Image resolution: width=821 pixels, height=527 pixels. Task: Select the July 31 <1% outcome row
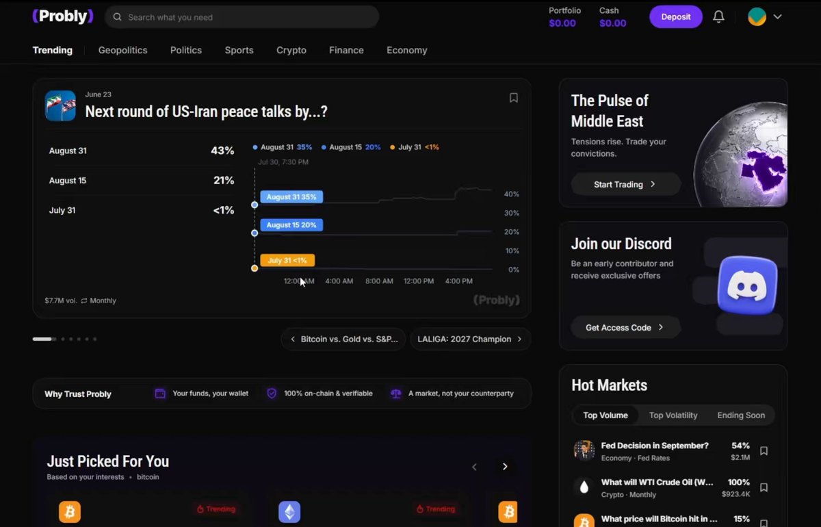coord(142,210)
